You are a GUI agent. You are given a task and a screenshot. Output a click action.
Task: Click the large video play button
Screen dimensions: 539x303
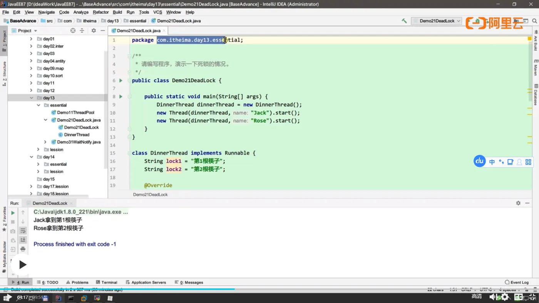[22, 265]
